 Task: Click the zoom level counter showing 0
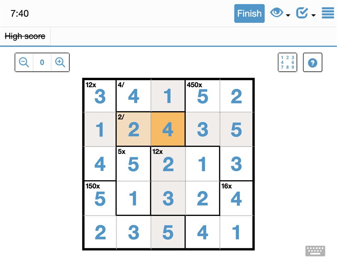pyautogui.click(x=42, y=62)
